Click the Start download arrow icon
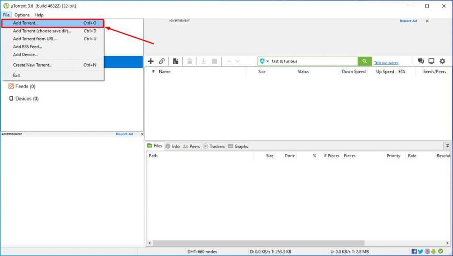The image size is (453, 256). coord(203,61)
